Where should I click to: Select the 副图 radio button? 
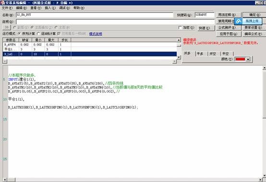tap(14, 27)
